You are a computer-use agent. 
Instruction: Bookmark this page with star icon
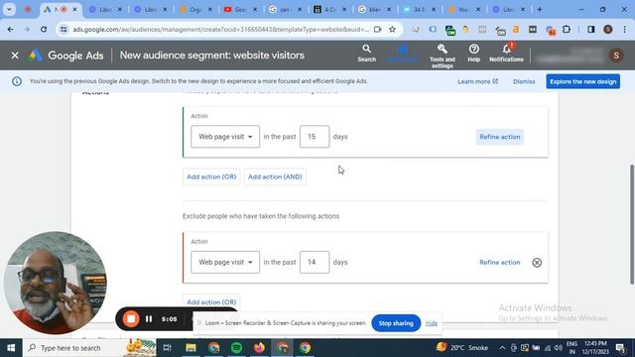pyautogui.click(x=392, y=29)
